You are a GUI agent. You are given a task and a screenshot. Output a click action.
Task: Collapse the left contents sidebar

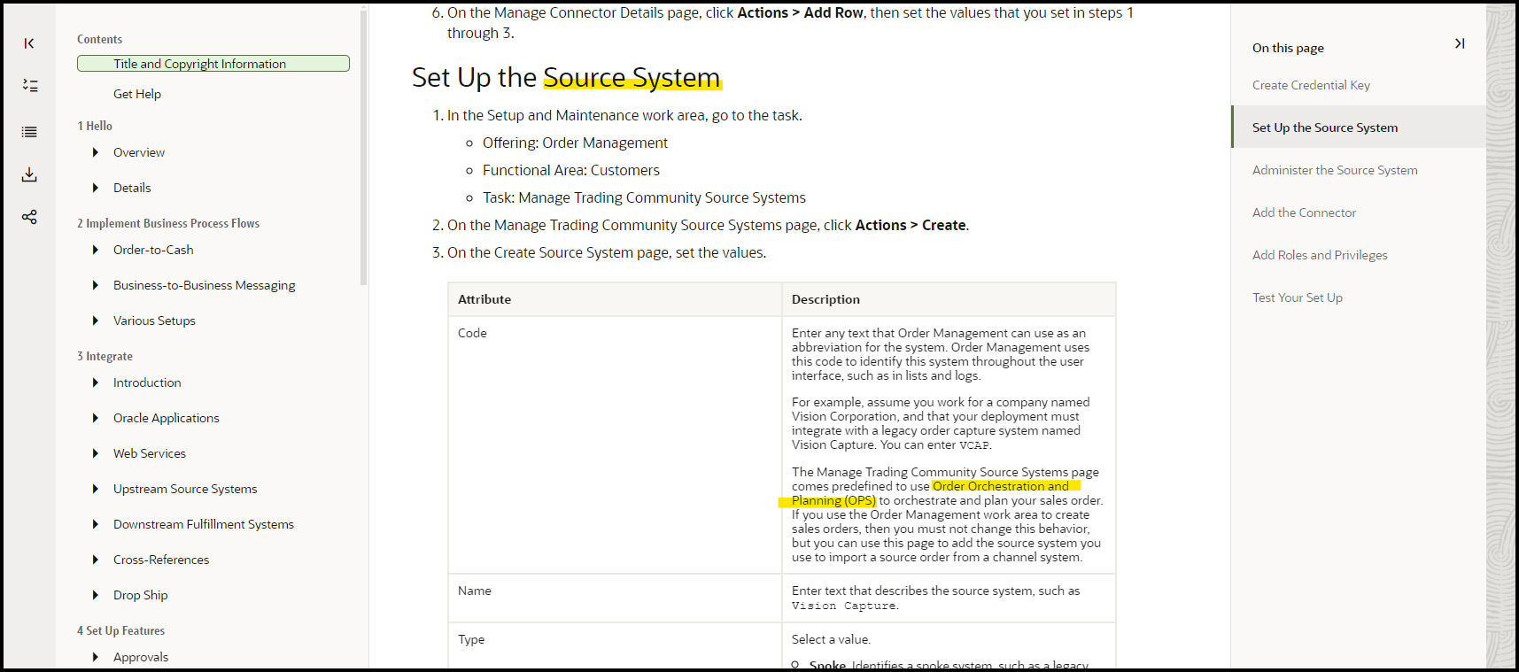(x=29, y=43)
